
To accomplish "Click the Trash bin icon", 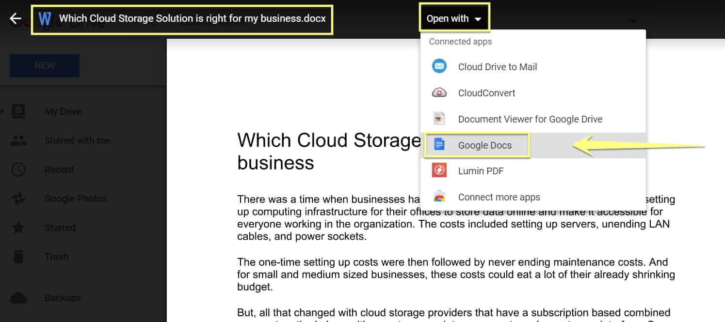I will 18,257.
